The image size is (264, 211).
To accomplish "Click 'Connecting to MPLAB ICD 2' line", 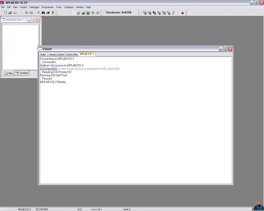I will (57, 59).
